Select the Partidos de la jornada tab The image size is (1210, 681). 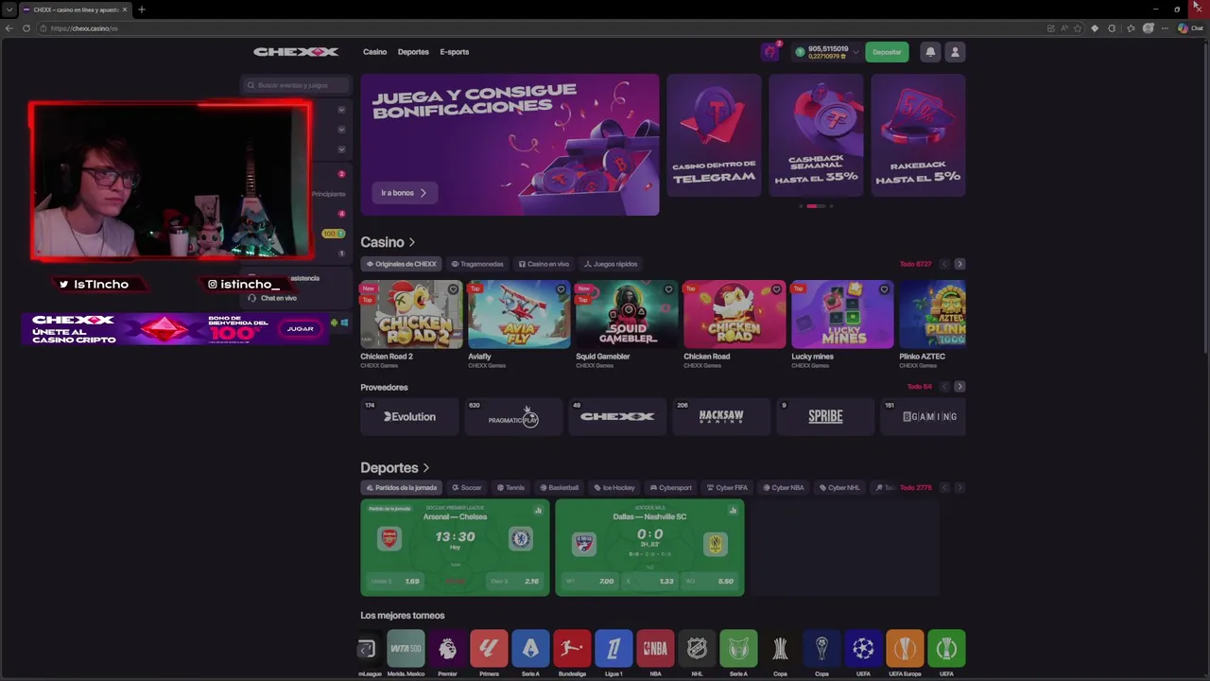(x=401, y=488)
